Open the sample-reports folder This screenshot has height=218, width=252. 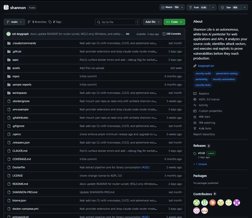(x=22, y=85)
